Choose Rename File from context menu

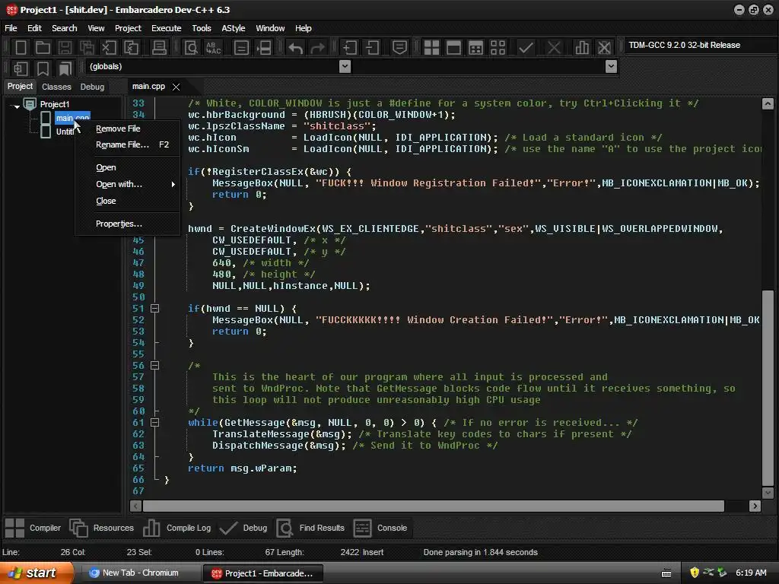128,145
